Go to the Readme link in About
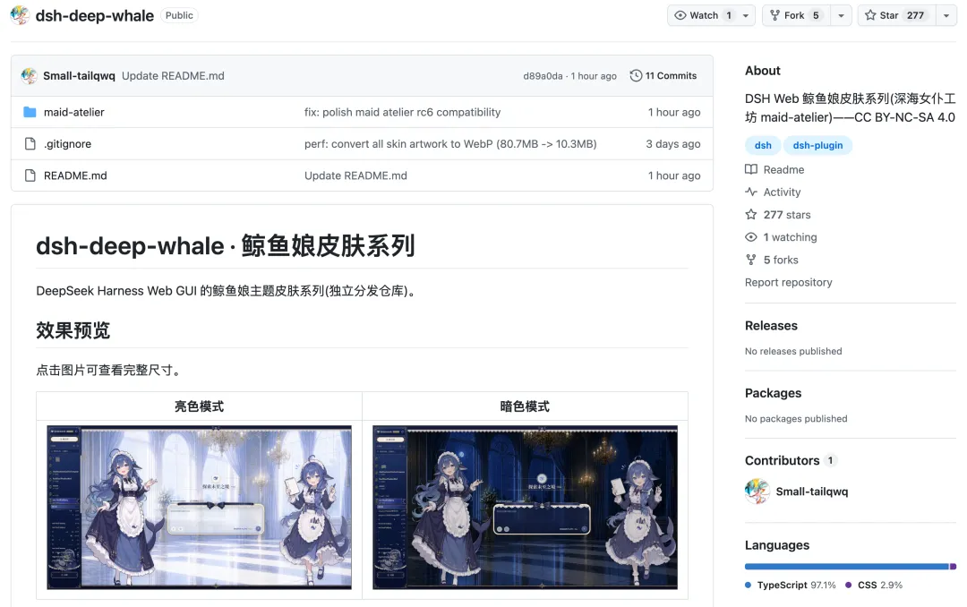This screenshot has height=607, width=967. (783, 169)
